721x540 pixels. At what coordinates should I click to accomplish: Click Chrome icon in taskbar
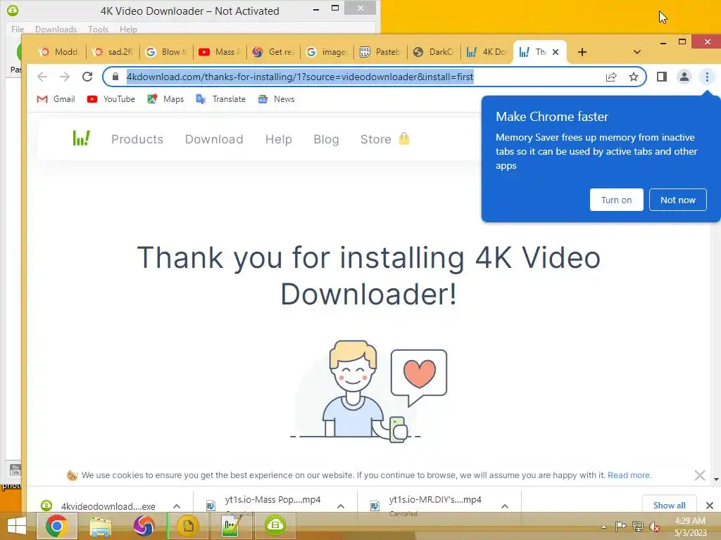pos(57,526)
